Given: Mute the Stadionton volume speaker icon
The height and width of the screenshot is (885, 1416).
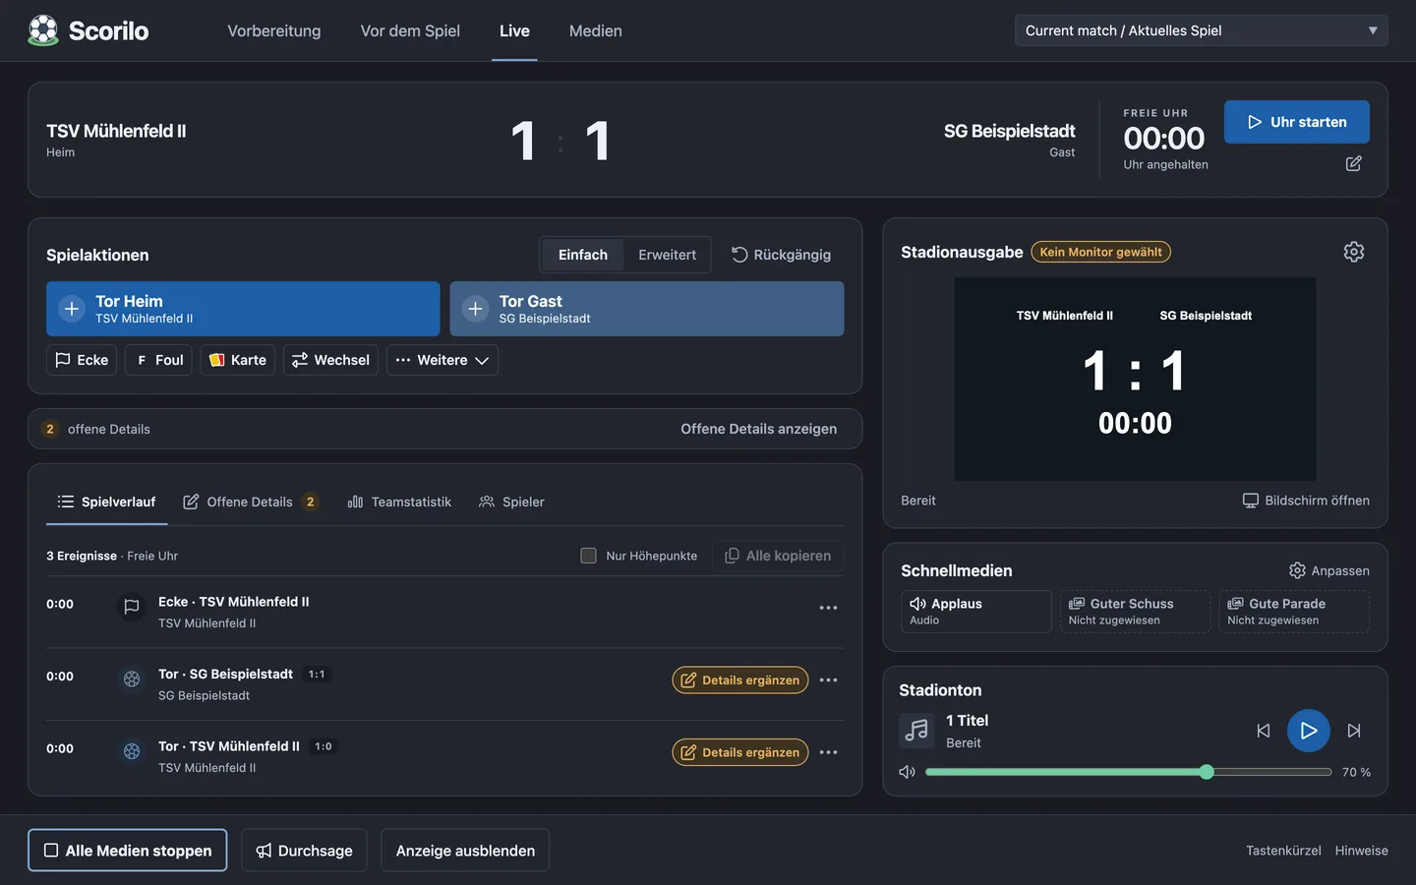Looking at the screenshot, I should (908, 772).
